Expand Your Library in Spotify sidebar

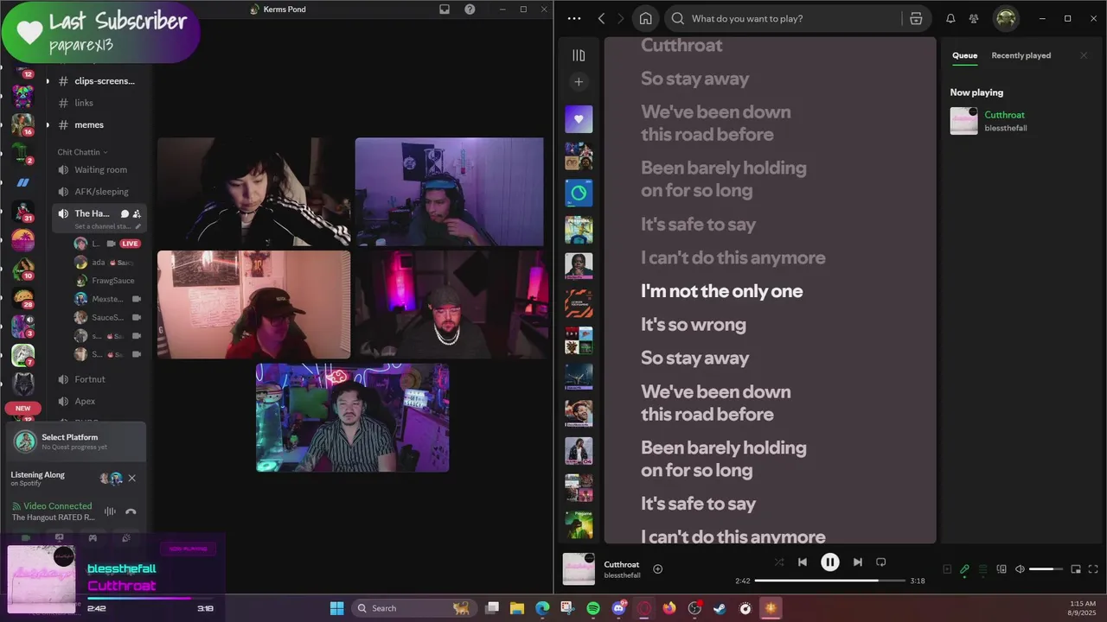click(x=579, y=55)
